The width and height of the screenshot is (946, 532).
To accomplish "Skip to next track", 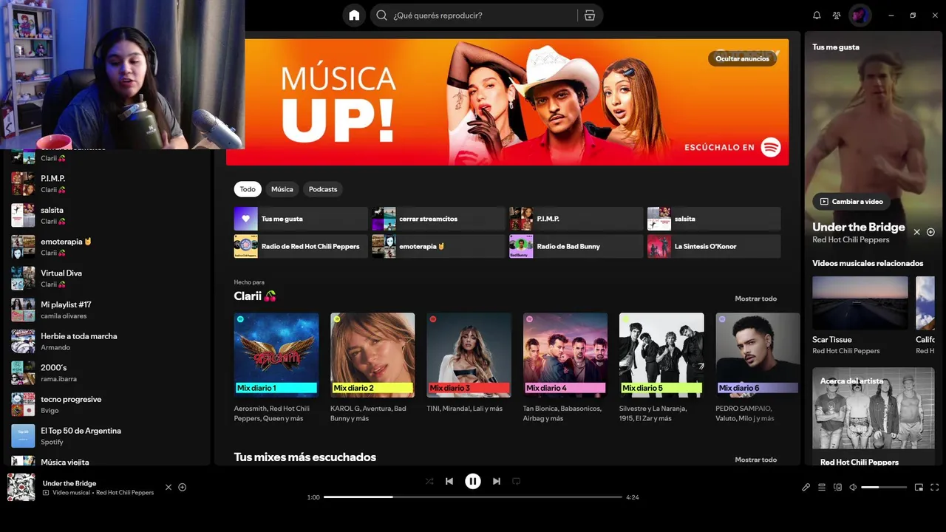I will (x=497, y=481).
